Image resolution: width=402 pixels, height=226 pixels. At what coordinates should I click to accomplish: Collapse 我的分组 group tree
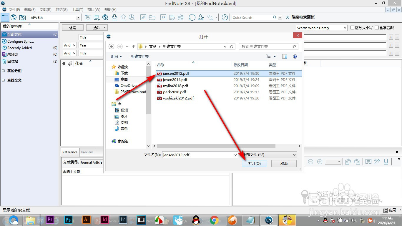(x=4, y=71)
